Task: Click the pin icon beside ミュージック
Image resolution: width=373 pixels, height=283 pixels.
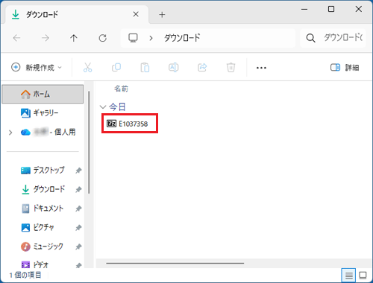Action: tap(78, 247)
